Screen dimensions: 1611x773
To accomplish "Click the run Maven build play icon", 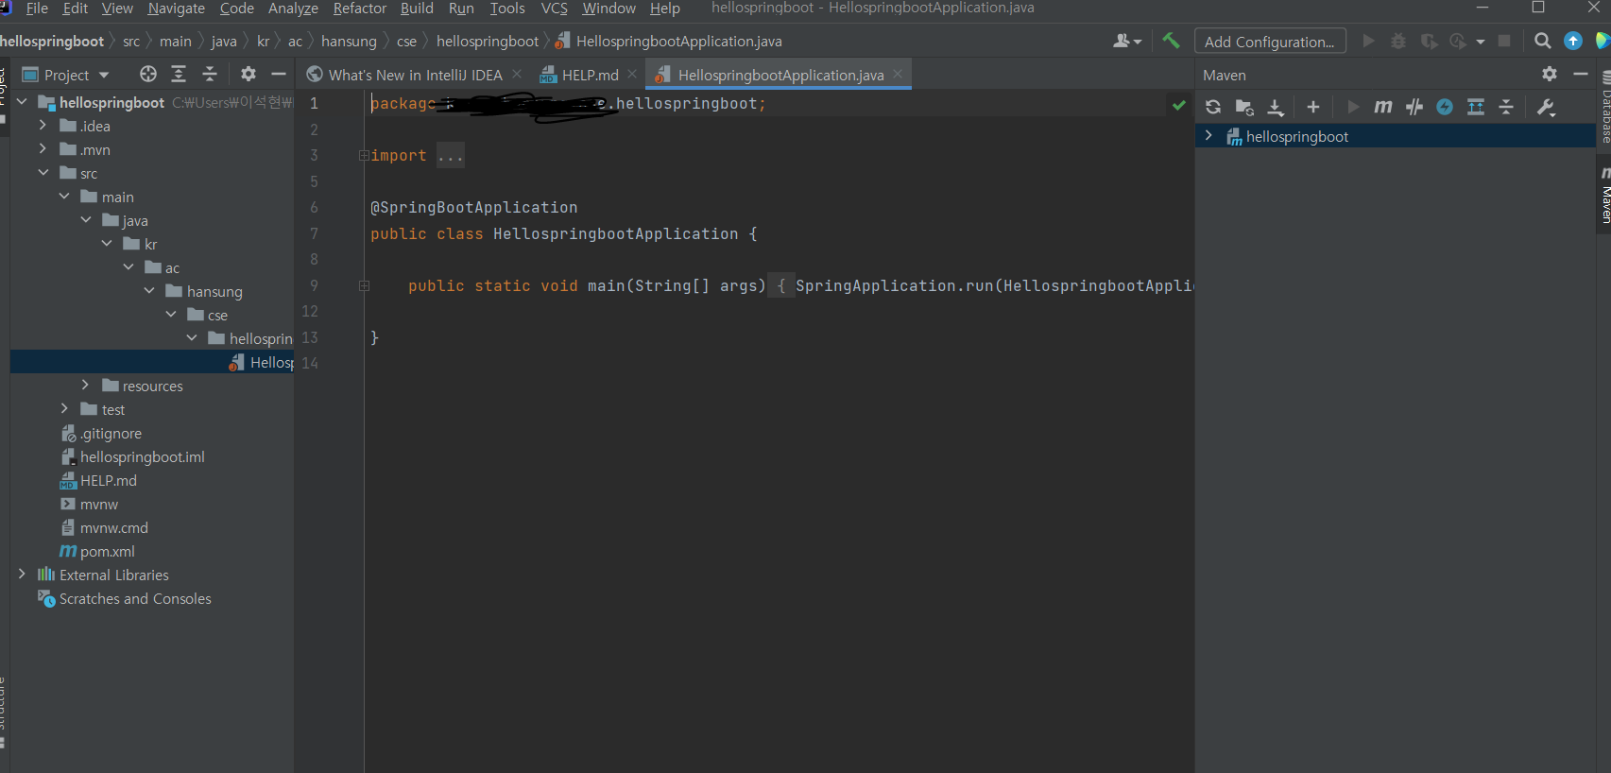I will 1353,107.
